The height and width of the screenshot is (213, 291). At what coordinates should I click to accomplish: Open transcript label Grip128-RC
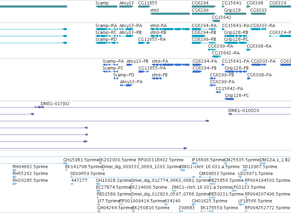pos(236,39)
